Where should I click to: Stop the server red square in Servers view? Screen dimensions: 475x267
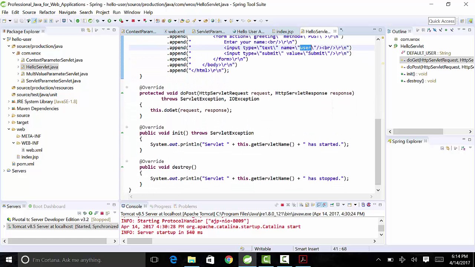102,213
